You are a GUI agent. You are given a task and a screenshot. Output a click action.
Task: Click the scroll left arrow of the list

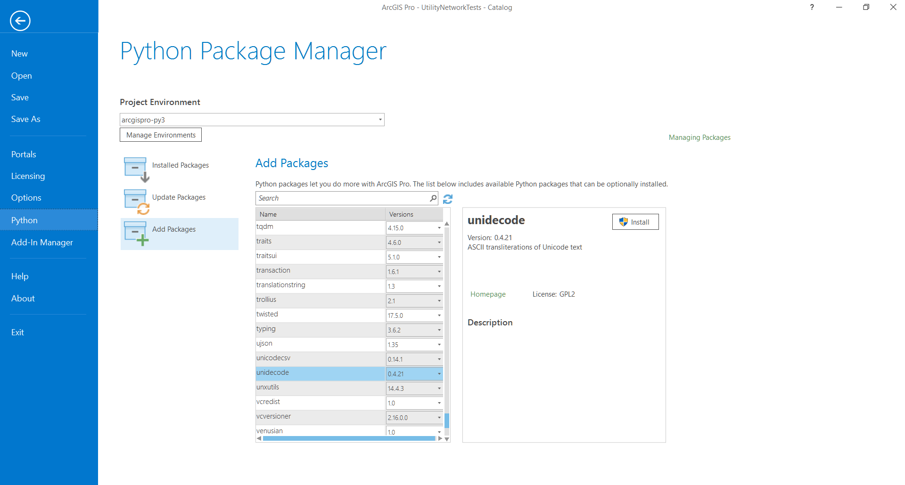259,438
